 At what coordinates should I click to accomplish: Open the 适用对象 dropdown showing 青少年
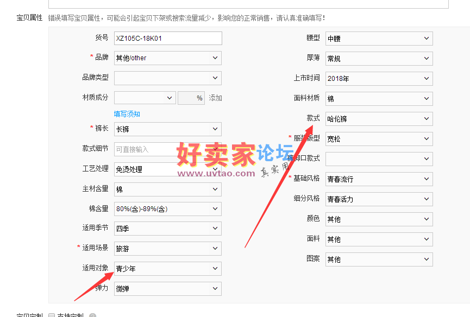(x=167, y=269)
